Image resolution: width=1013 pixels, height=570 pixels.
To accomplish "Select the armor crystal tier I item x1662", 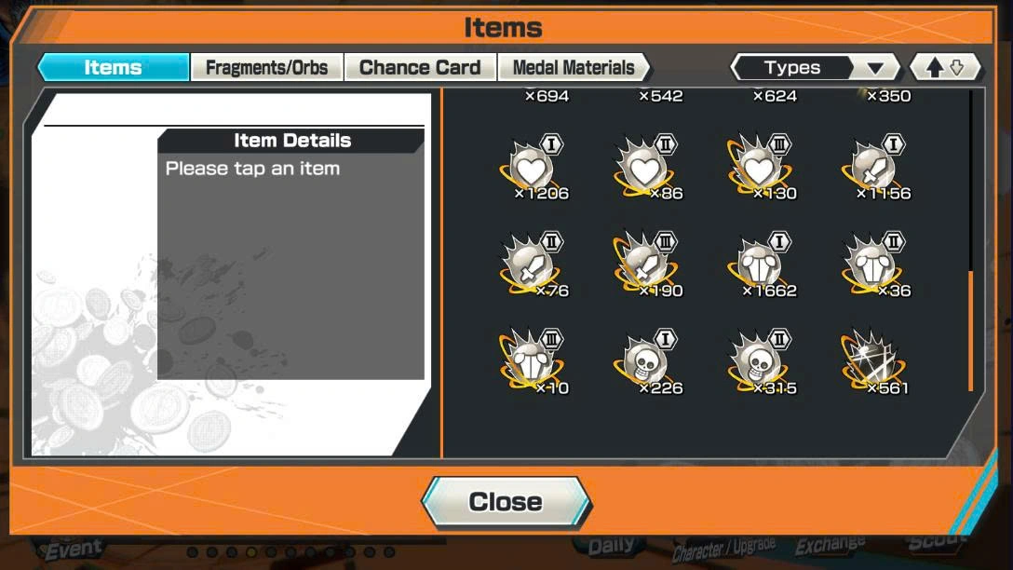I will [x=761, y=265].
